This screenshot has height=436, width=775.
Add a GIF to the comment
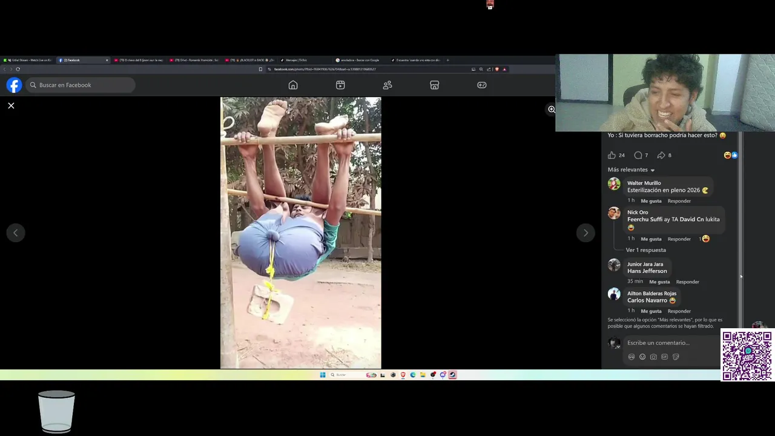pyautogui.click(x=664, y=357)
